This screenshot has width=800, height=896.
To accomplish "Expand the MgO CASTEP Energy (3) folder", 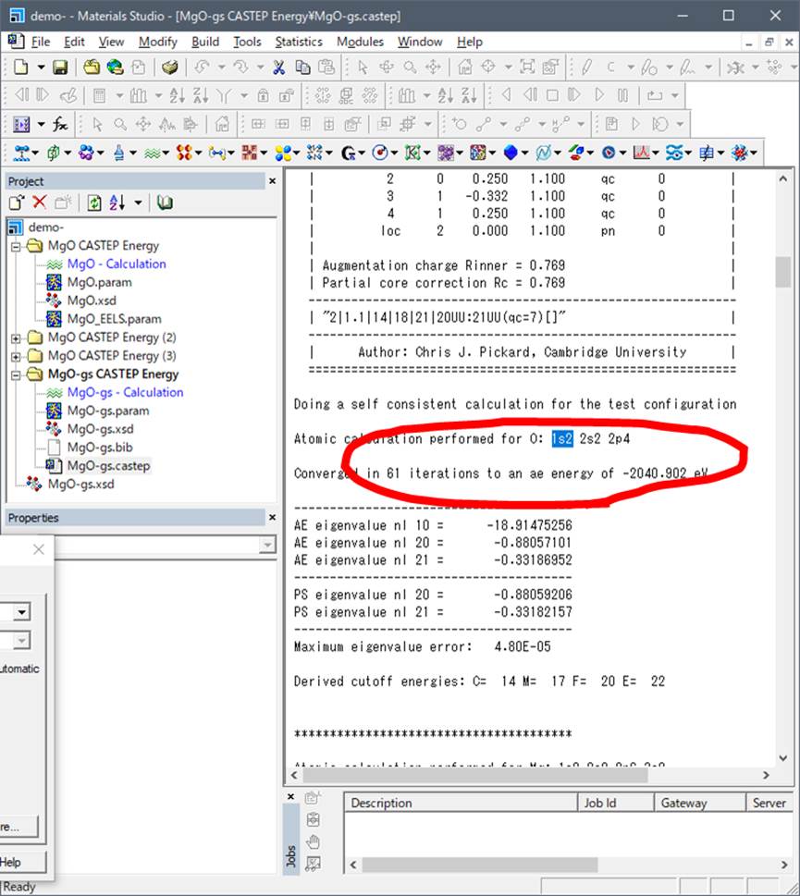I will coord(16,357).
